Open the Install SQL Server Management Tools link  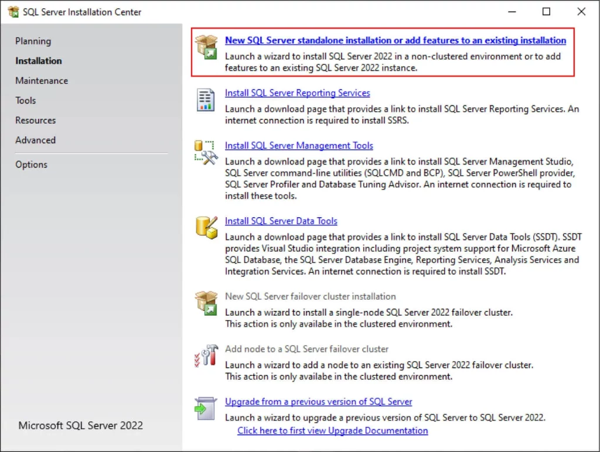(299, 145)
